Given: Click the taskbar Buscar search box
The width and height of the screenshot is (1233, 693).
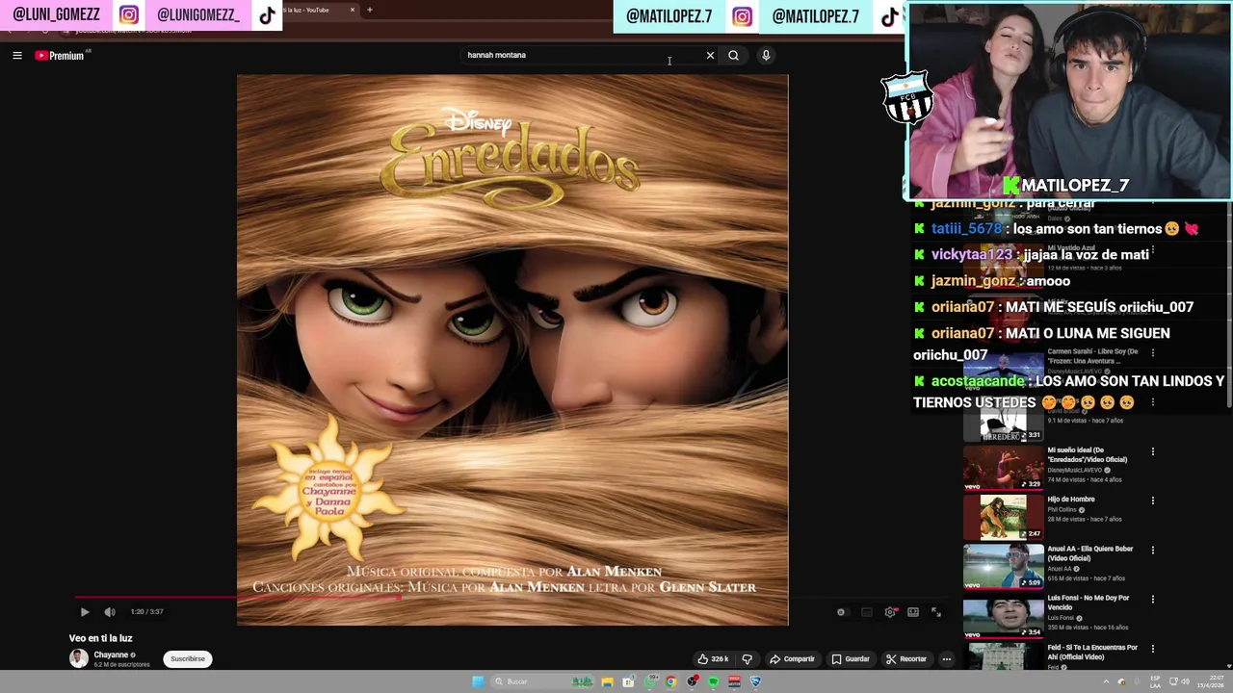Looking at the screenshot, I should (542, 681).
